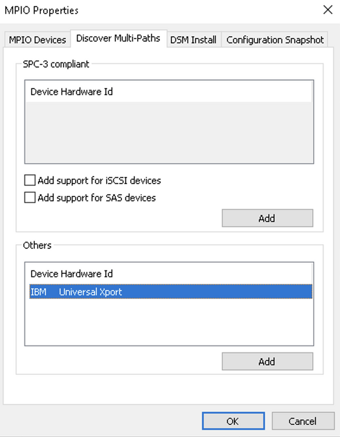Close the MPIO Properties window with X

click(x=328, y=10)
